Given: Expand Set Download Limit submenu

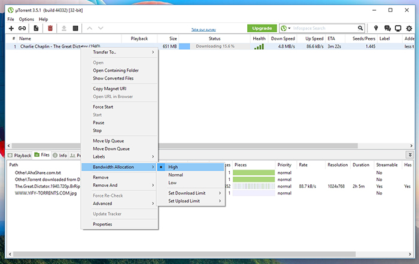Looking at the screenshot, I should (191, 193).
